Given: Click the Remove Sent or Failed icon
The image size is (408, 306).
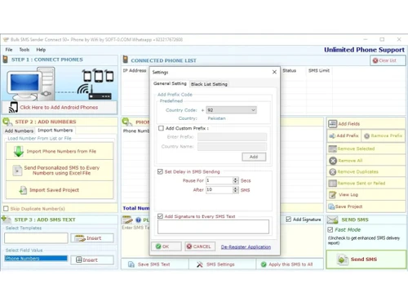Looking at the screenshot, I should [x=333, y=183].
